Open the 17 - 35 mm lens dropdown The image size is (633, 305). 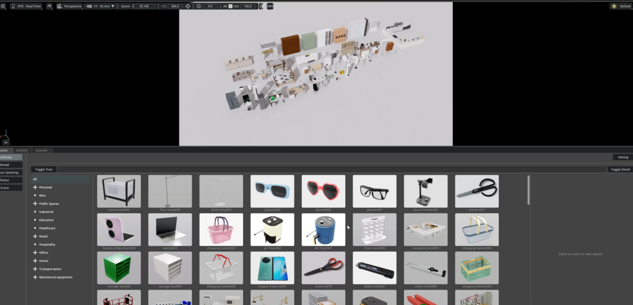coord(101,6)
